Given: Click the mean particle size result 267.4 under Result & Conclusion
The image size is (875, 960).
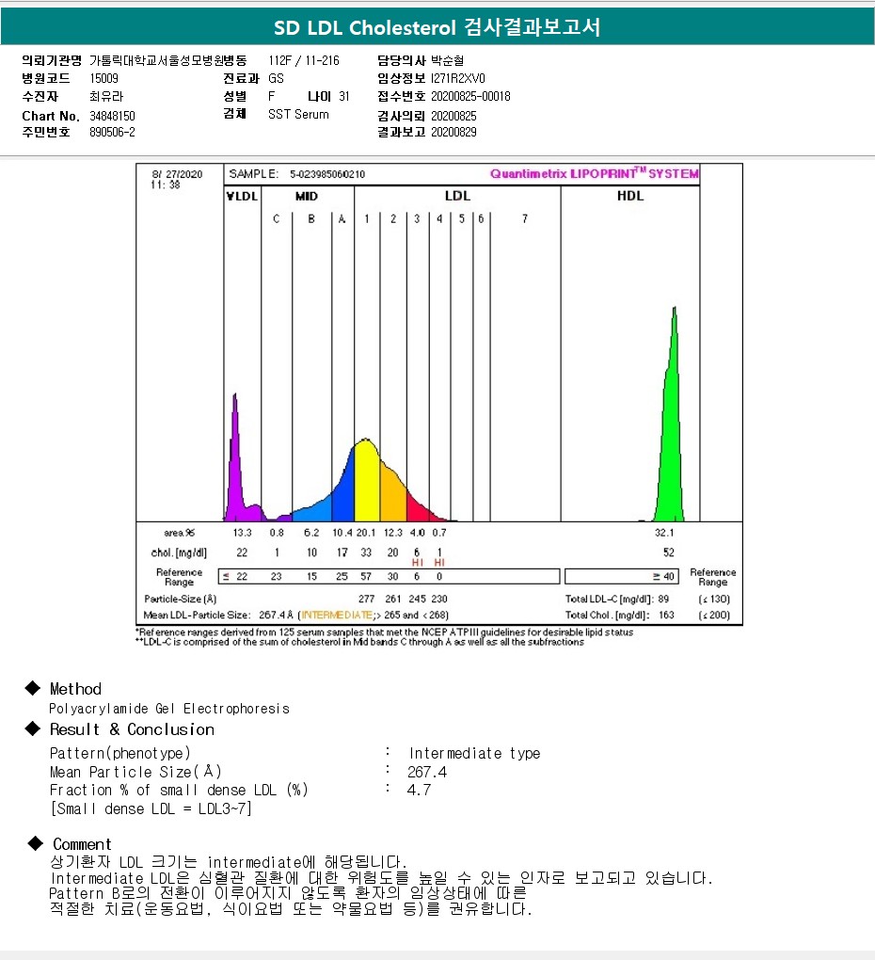Looking at the screenshot, I should coord(427,772).
